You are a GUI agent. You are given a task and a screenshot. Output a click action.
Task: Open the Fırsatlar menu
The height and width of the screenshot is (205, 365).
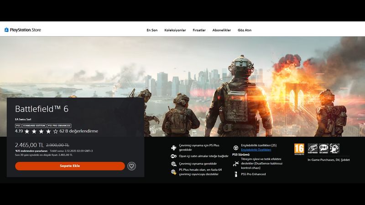click(199, 30)
